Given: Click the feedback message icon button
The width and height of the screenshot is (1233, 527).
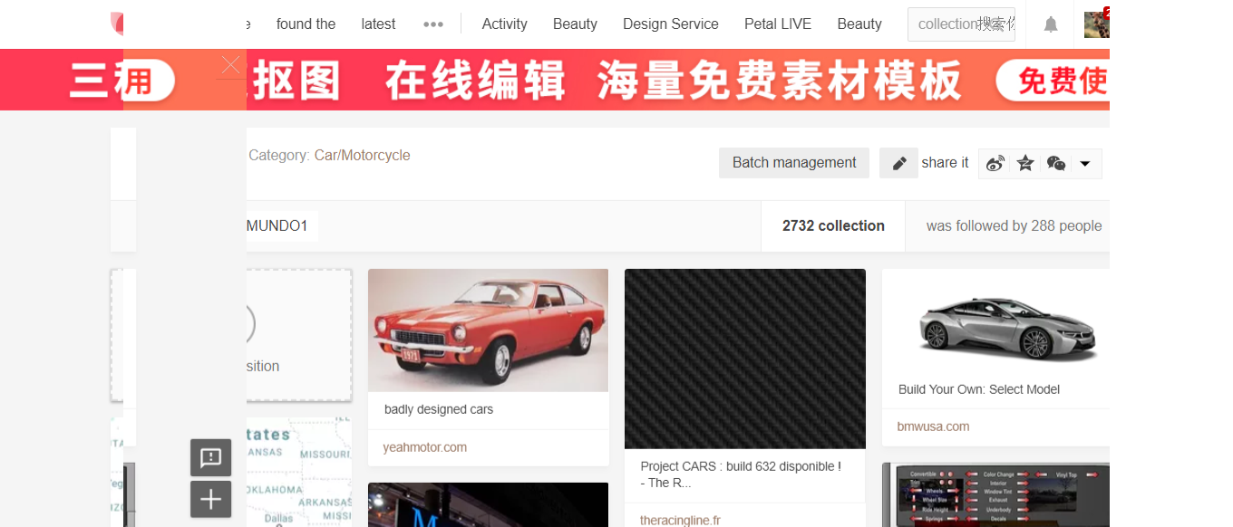Looking at the screenshot, I should 210,457.
